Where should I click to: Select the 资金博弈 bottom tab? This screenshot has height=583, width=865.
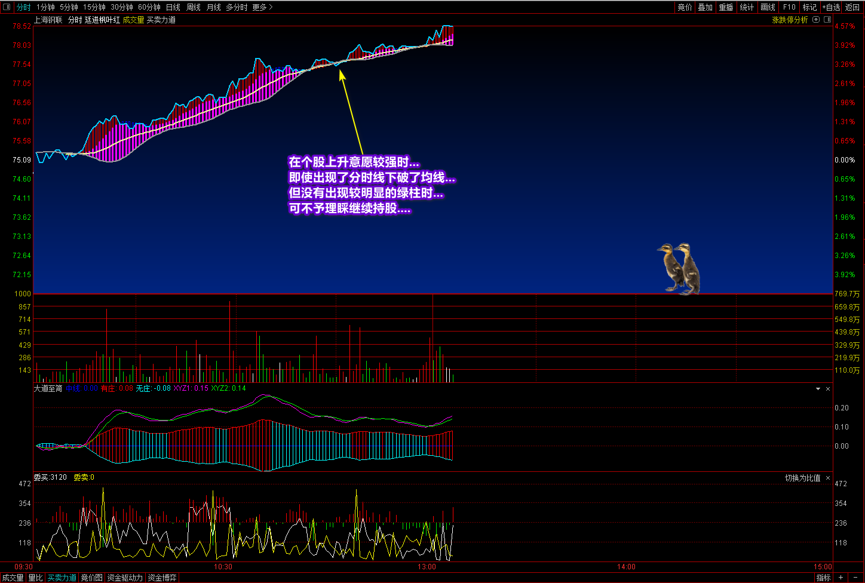pos(162,578)
